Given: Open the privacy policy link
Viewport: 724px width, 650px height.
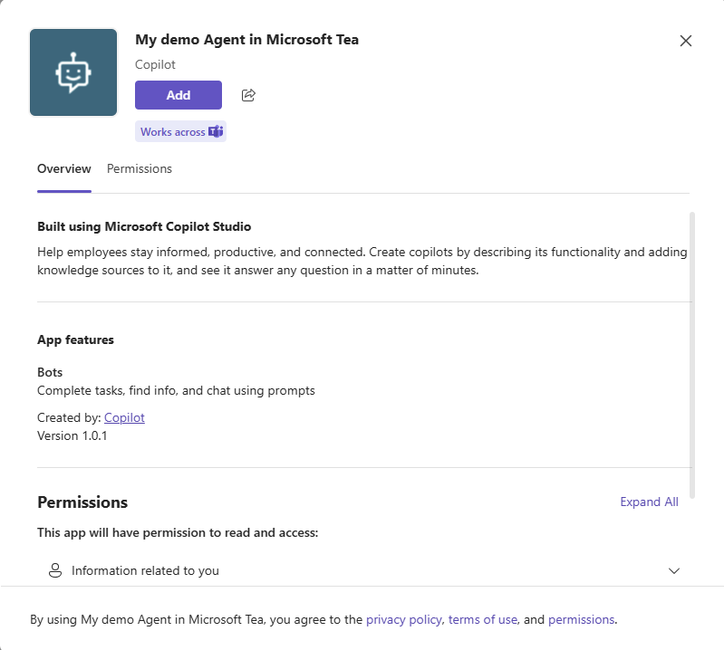Looking at the screenshot, I should pos(403,619).
